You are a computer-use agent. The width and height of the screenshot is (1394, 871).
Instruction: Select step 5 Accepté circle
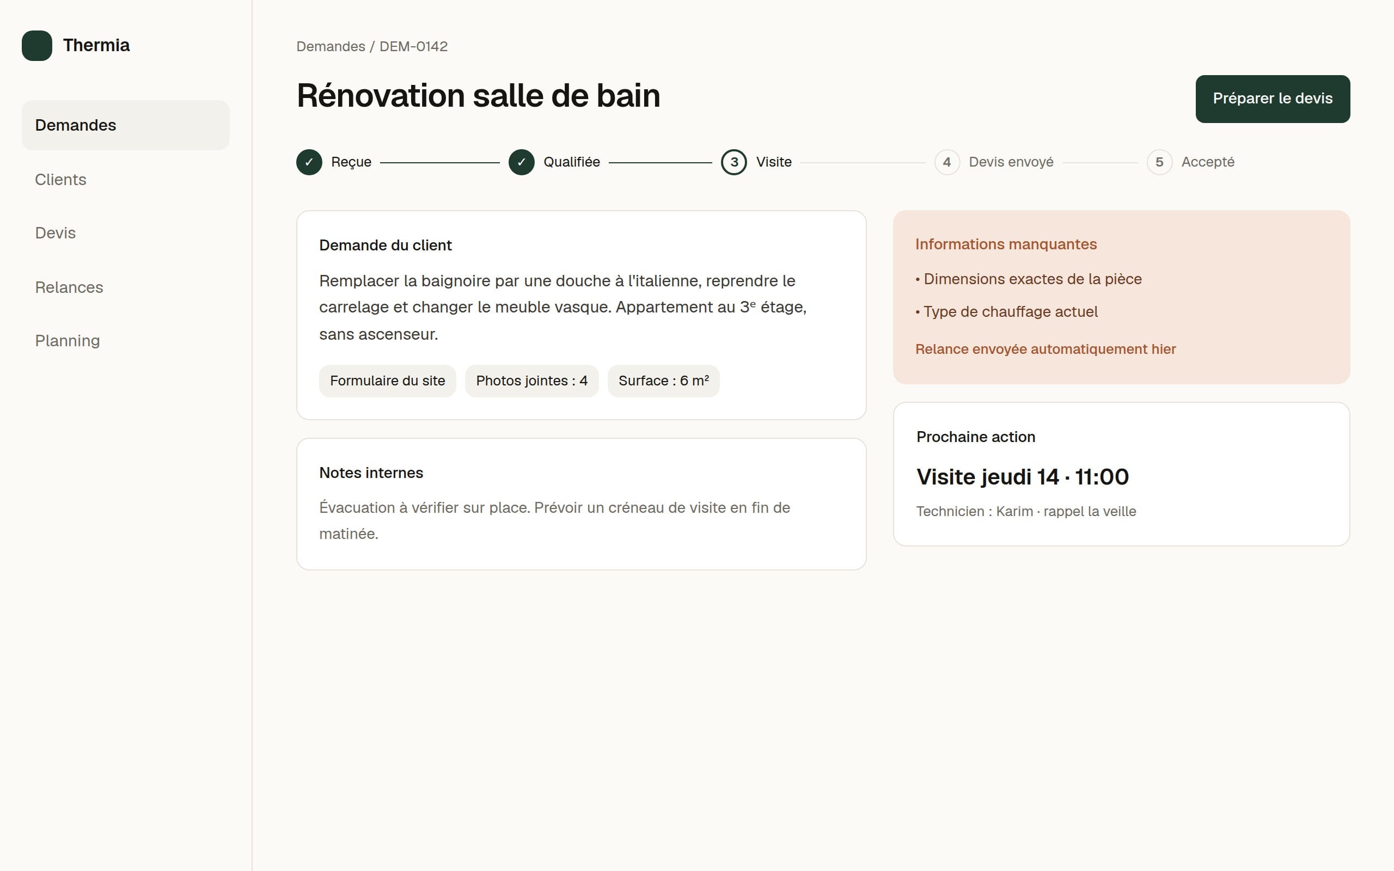tap(1159, 162)
